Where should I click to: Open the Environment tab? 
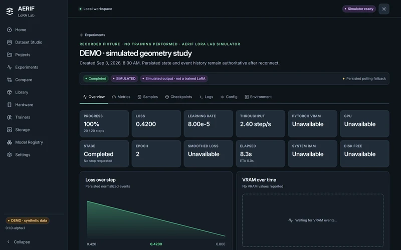(258, 97)
